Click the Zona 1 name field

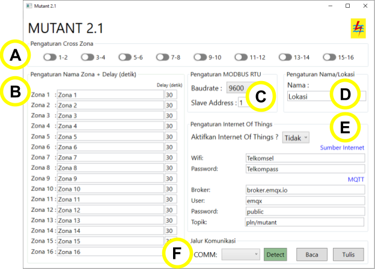pyautogui.click(x=110, y=95)
